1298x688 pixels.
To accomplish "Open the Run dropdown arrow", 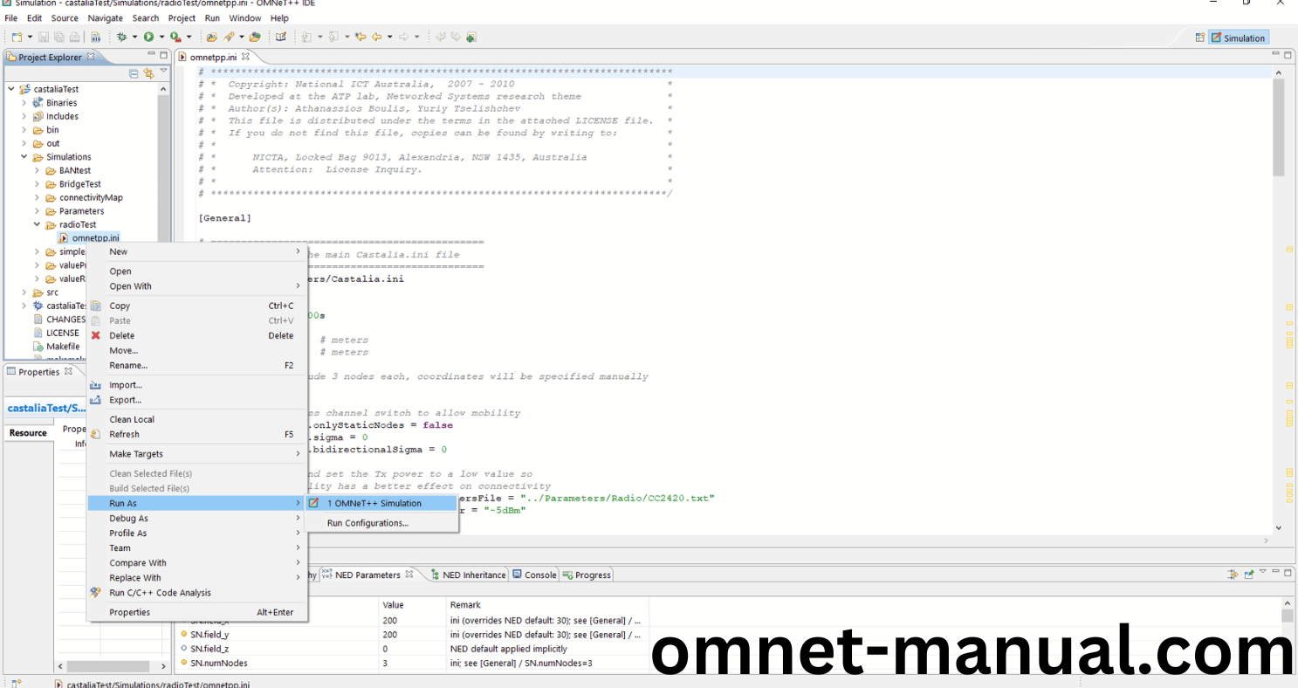I will click(x=161, y=37).
